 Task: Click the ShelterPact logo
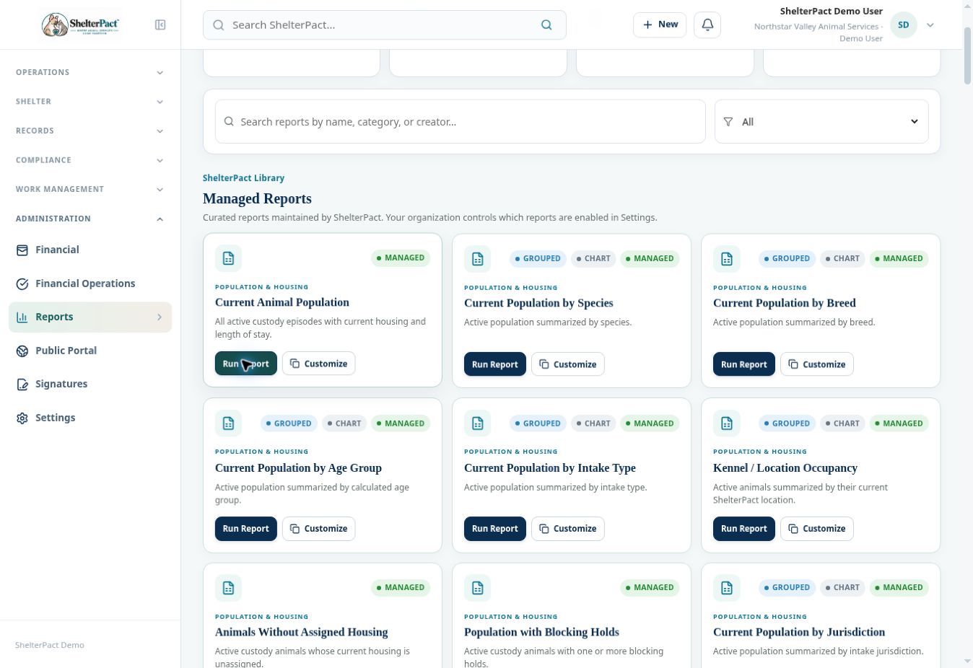click(80, 25)
